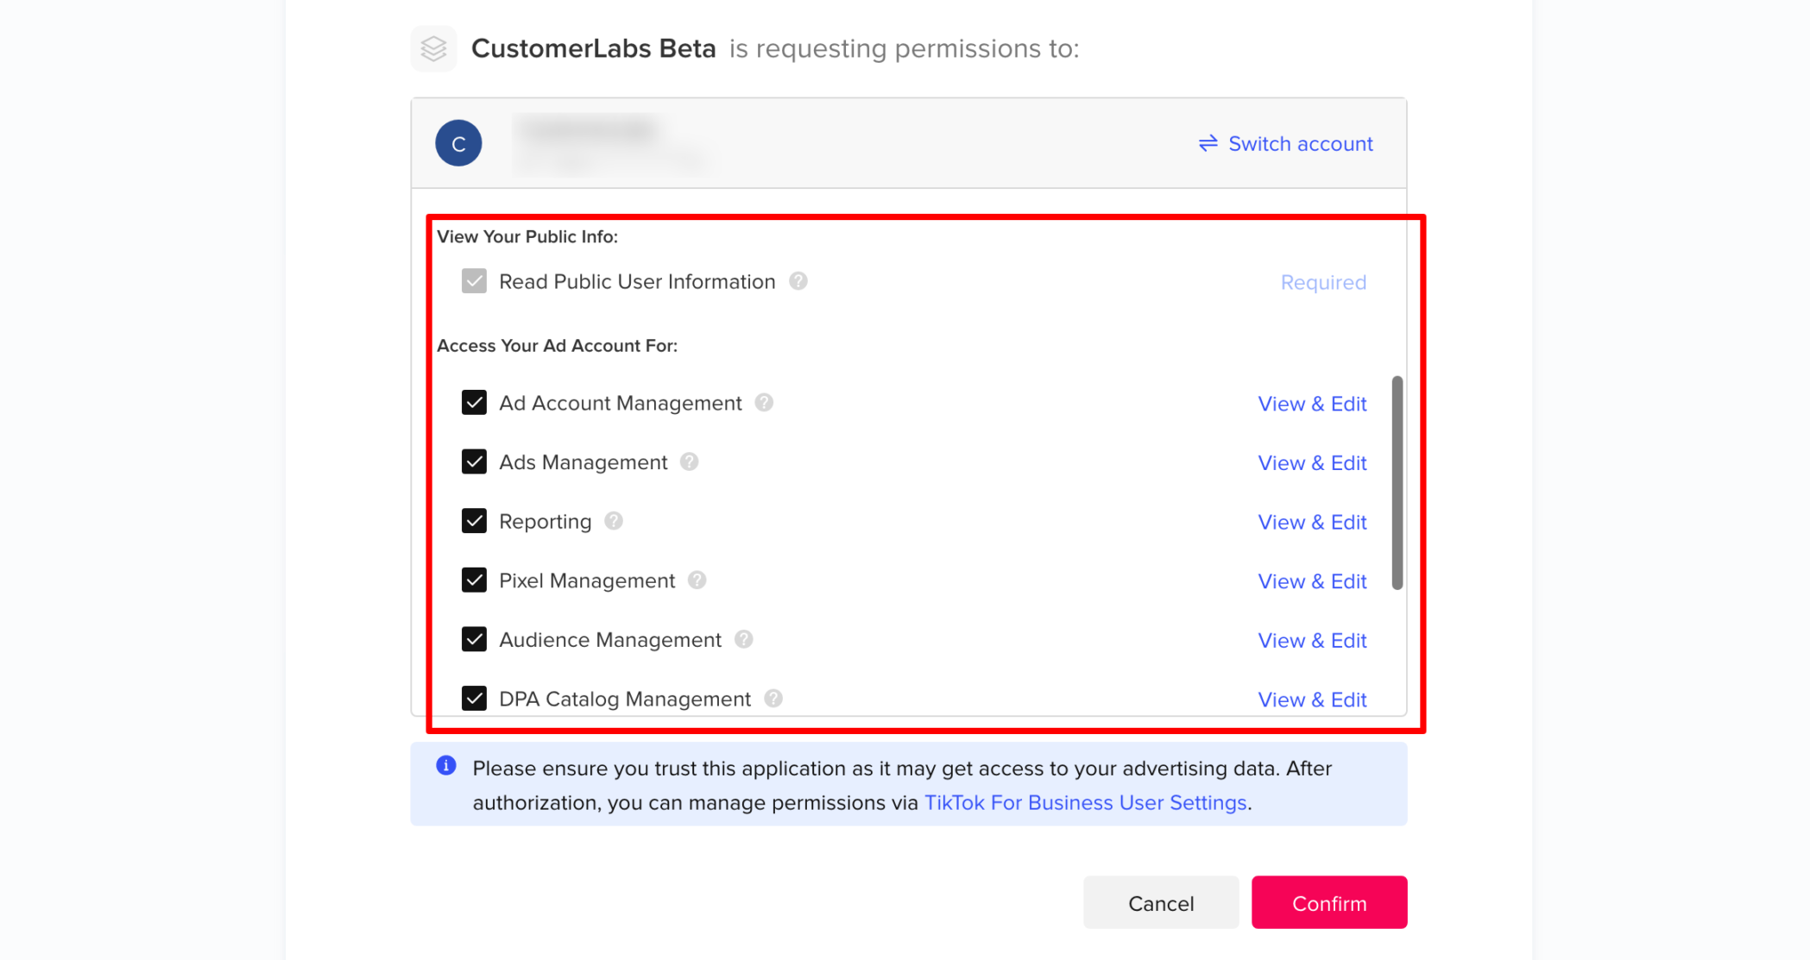Toggle the Ad Account Management checkbox

tap(473, 403)
